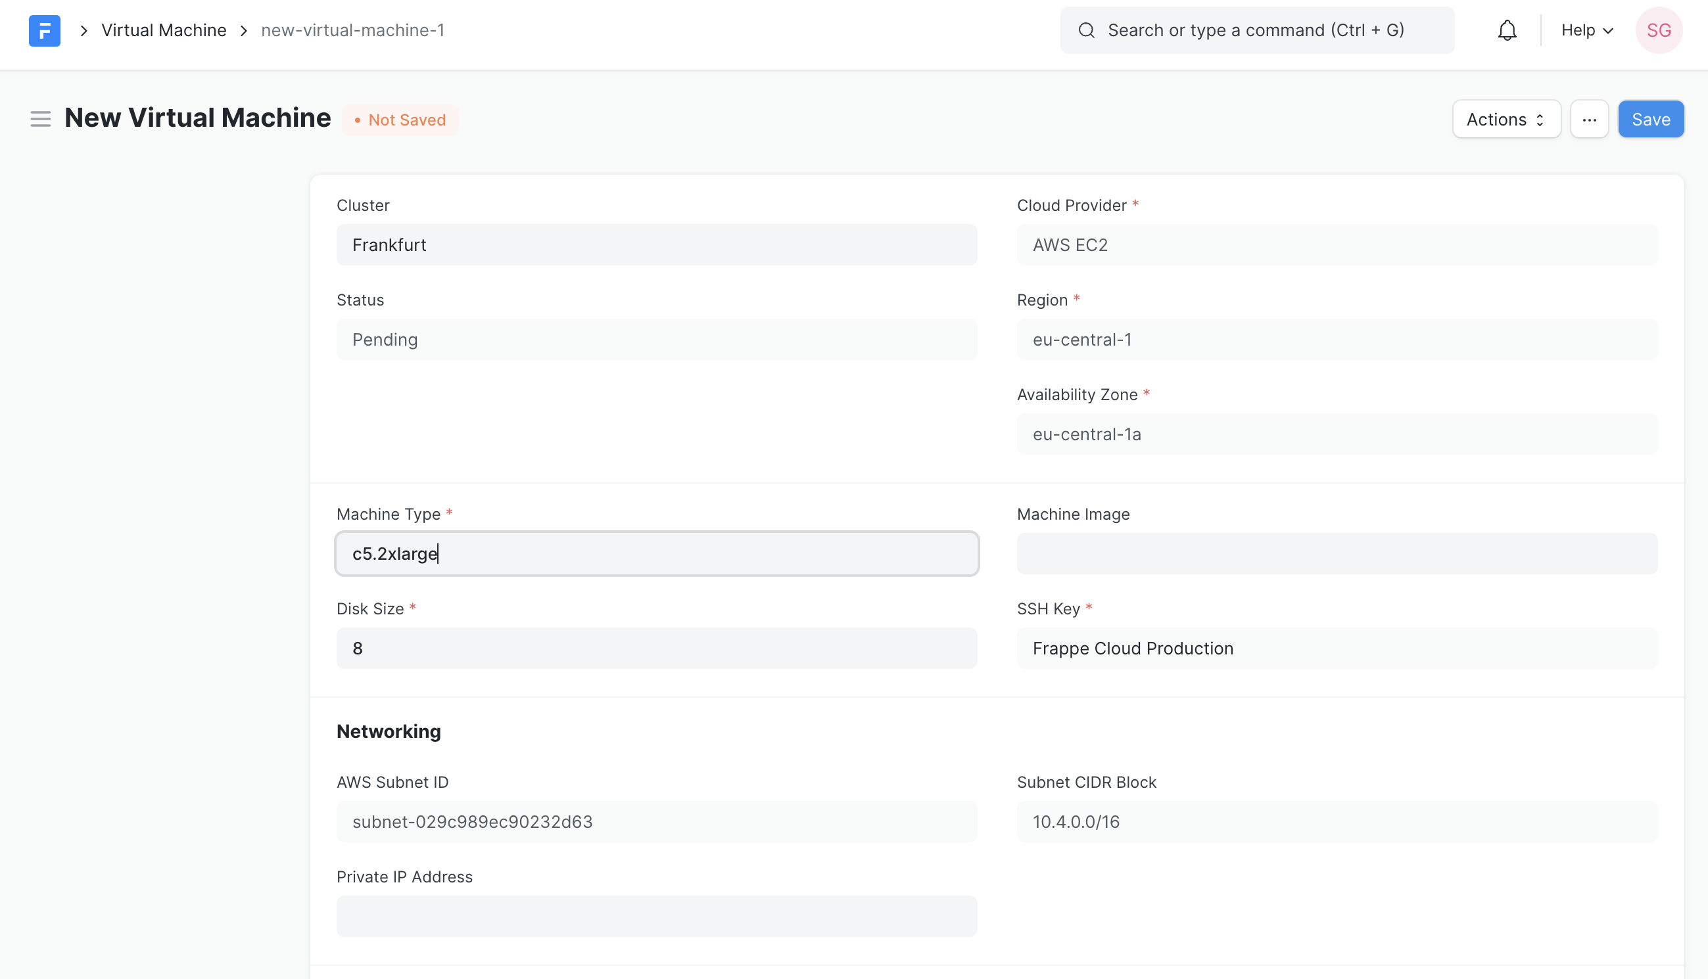
Task: Click the Private IP Address field
Action: (x=656, y=916)
